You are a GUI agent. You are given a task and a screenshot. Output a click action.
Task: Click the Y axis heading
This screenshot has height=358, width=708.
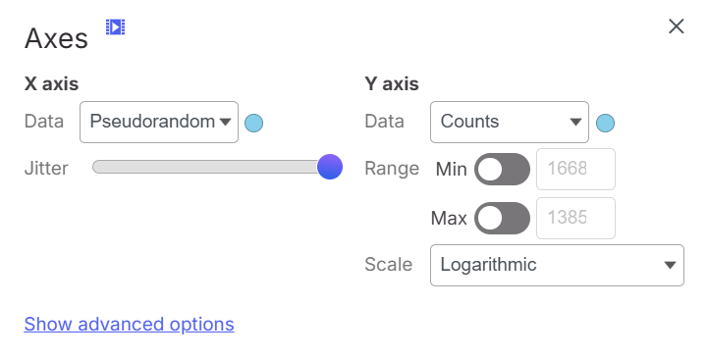(x=392, y=84)
